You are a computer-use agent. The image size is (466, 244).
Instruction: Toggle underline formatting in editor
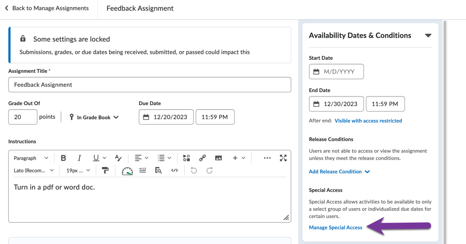click(x=96, y=158)
